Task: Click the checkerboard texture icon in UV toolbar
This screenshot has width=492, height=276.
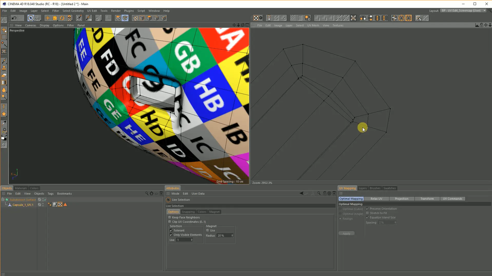Action: pos(256,18)
